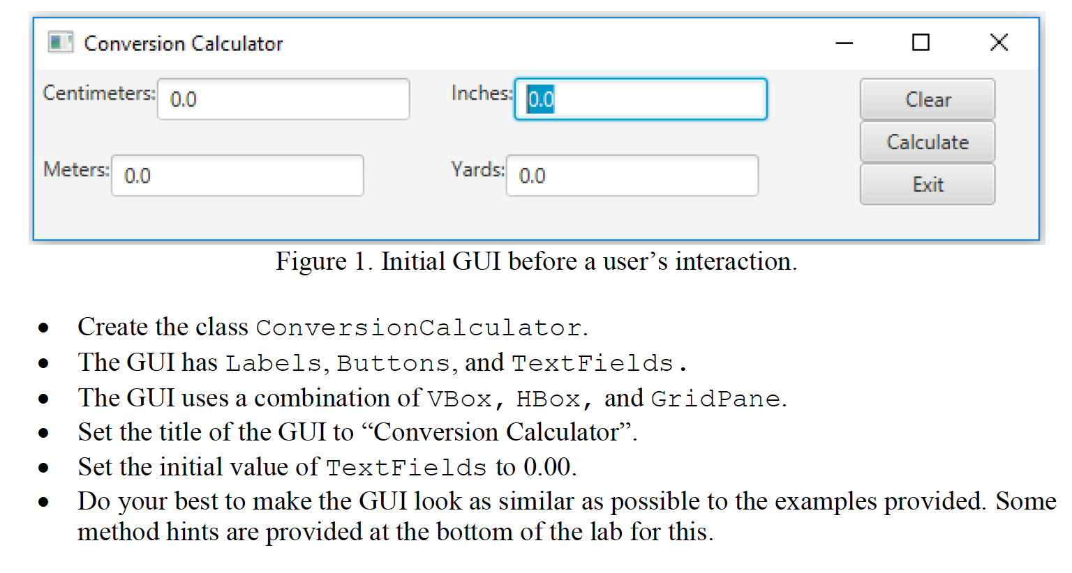Image resolution: width=1072 pixels, height=573 pixels.
Task: Click the title bar of the window
Action: (489, 42)
